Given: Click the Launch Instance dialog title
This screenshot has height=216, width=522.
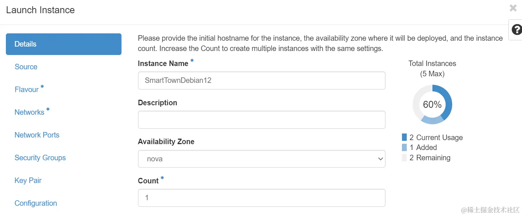Looking at the screenshot, I should 40,10.
